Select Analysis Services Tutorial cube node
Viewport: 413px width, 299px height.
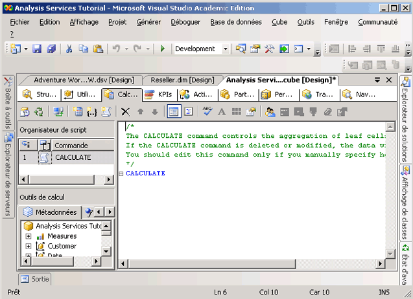click(64, 226)
